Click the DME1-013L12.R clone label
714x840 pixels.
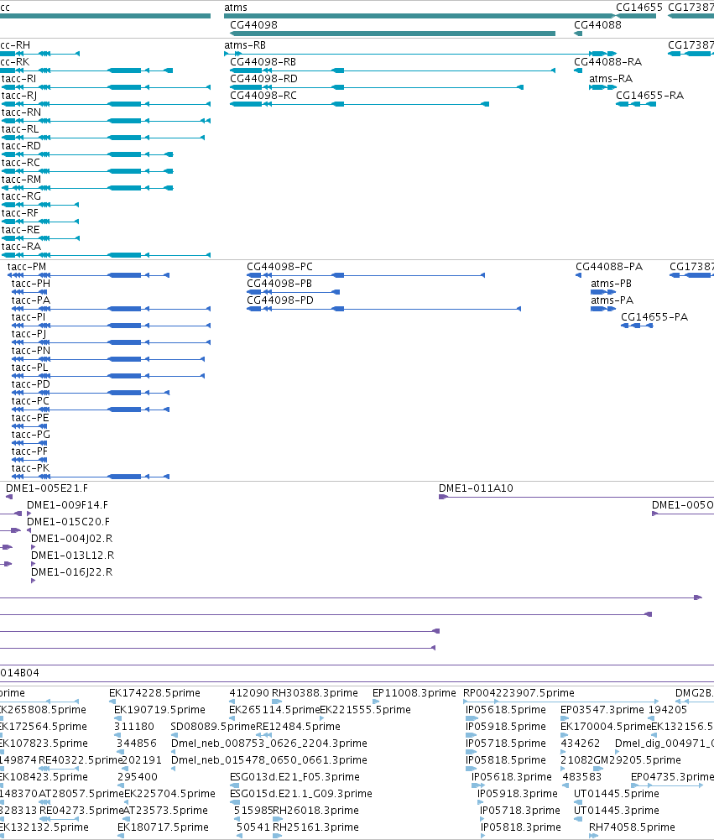pyautogui.click(x=73, y=555)
